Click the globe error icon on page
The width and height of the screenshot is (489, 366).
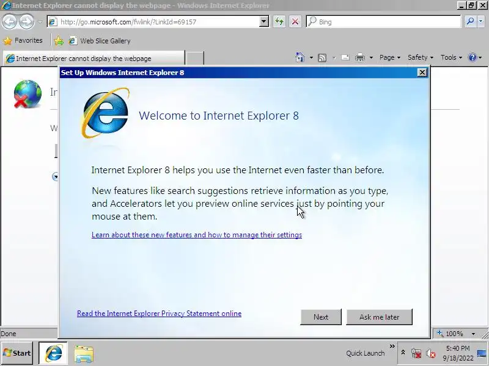point(28,94)
